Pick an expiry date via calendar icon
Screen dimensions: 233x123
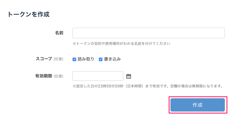point(128,76)
